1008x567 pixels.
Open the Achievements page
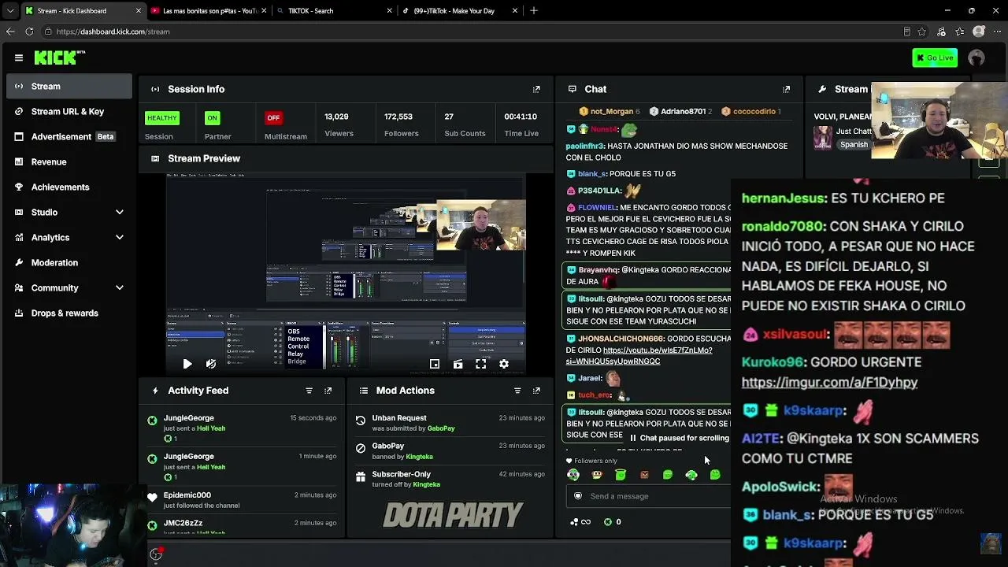tap(69, 187)
